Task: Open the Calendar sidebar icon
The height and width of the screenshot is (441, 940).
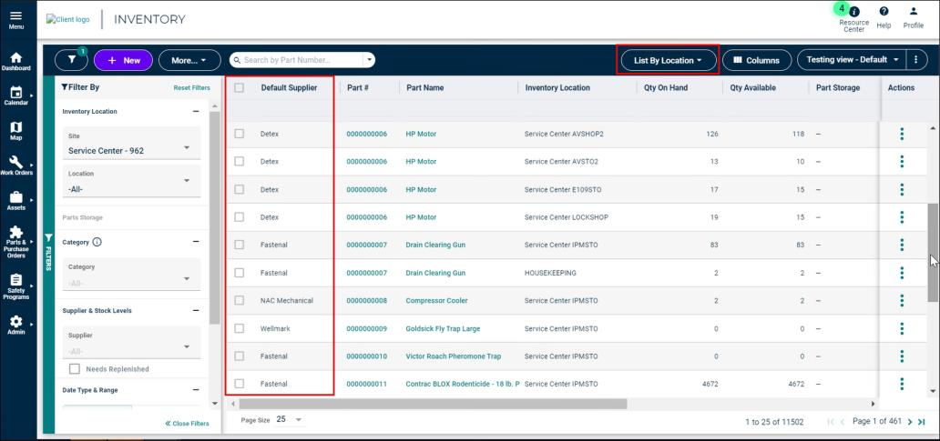Action: (x=16, y=92)
